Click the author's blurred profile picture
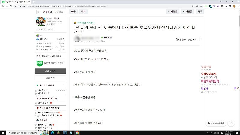The image size is (240, 135). click(77, 39)
